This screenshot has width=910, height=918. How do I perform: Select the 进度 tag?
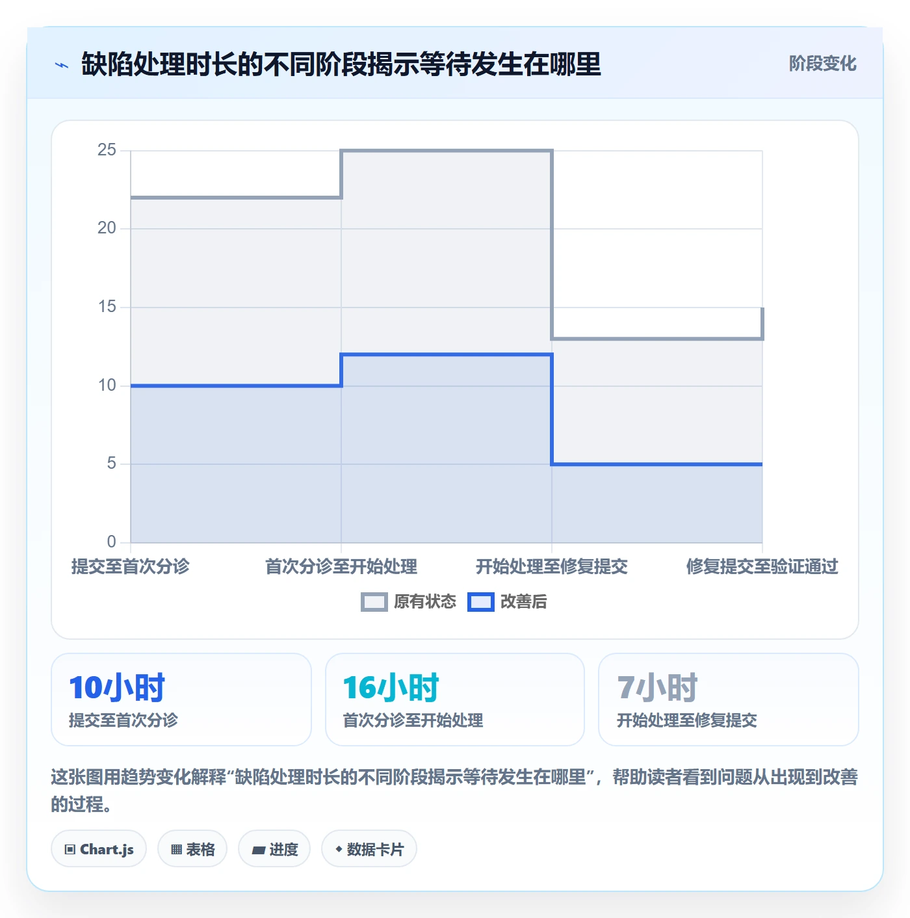point(274,849)
